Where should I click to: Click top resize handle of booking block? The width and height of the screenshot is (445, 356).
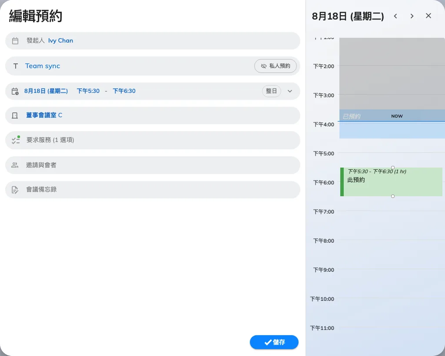tap(393, 168)
